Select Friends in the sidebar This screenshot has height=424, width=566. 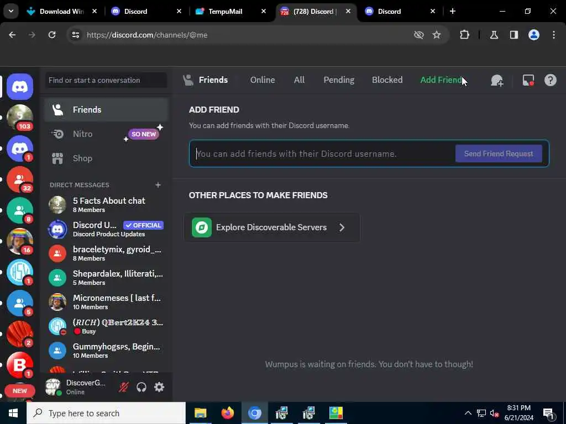[x=106, y=110]
